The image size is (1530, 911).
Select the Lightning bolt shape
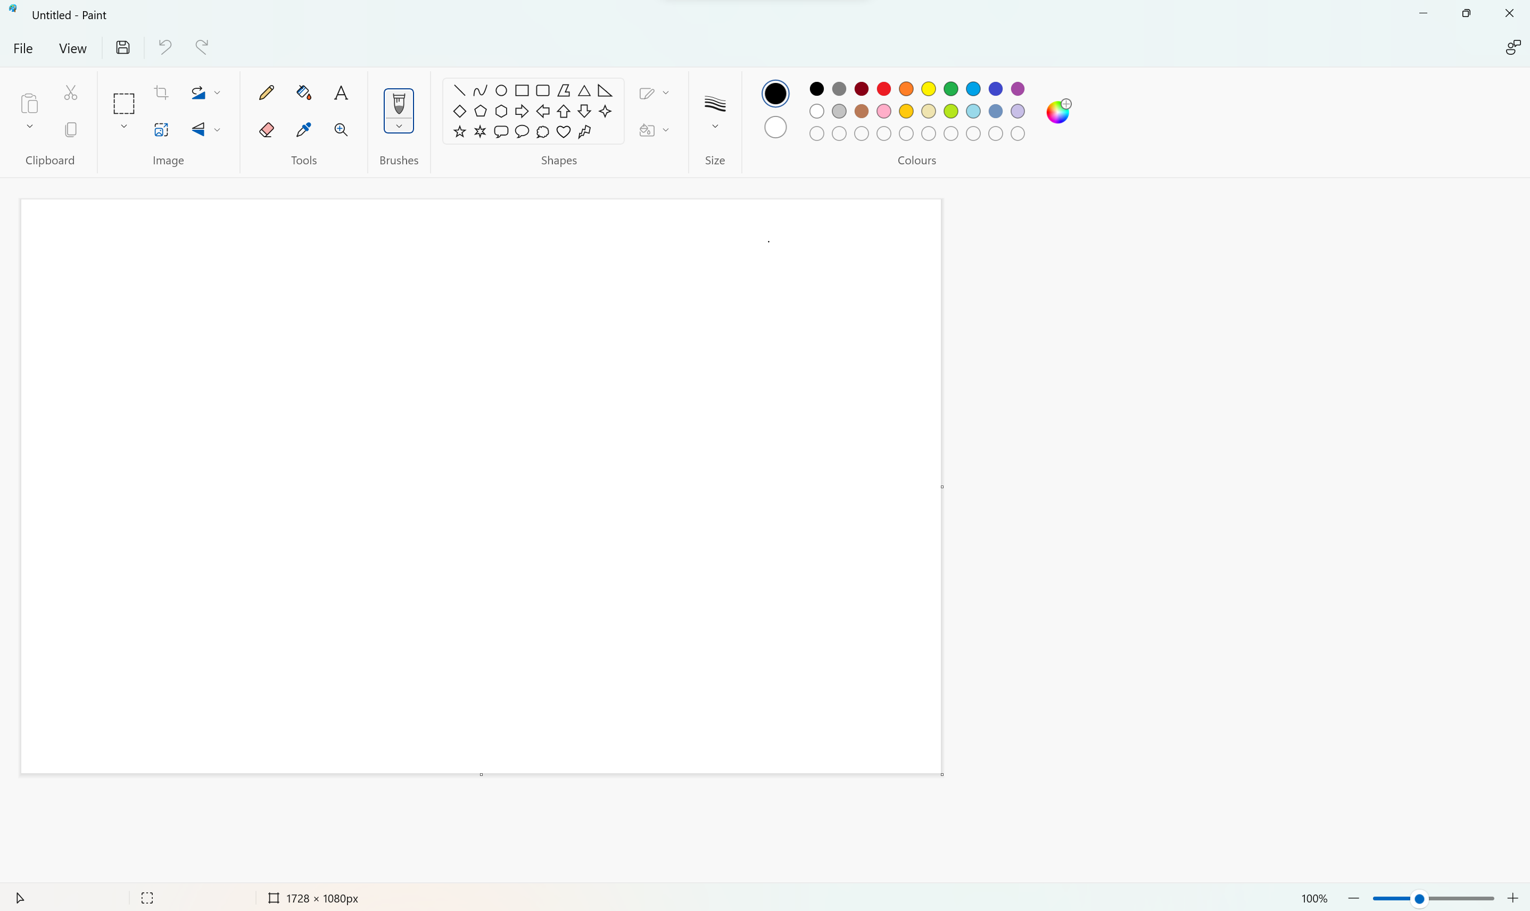[x=584, y=131]
